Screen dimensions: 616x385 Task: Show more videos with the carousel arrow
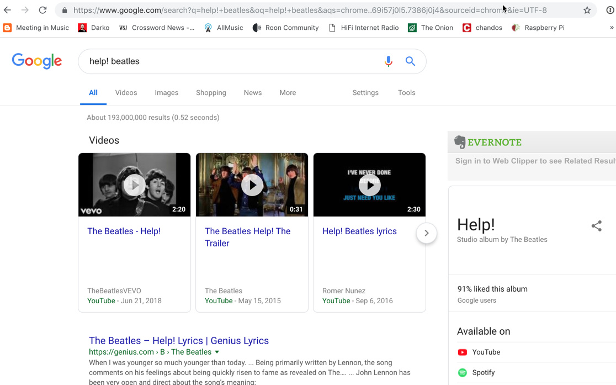point(426,233)
